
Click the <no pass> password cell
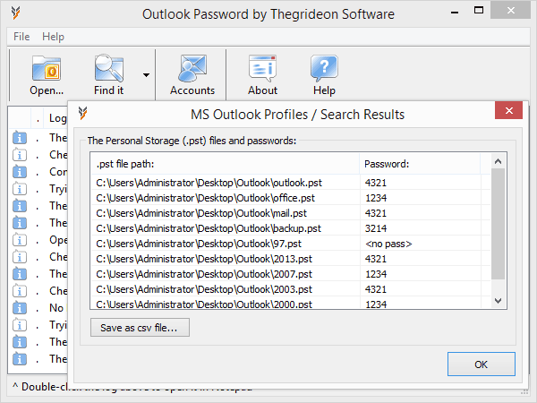[x=388, y=244]
